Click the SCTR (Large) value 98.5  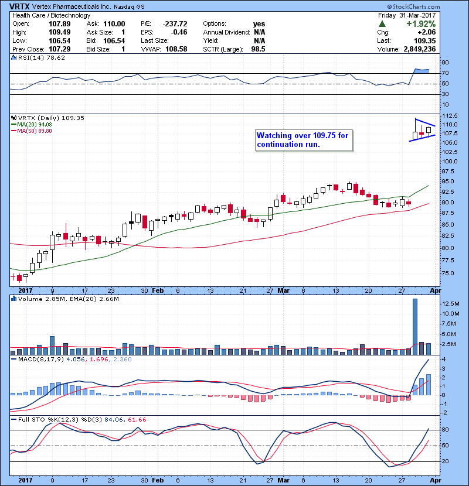tap(259, 49)
